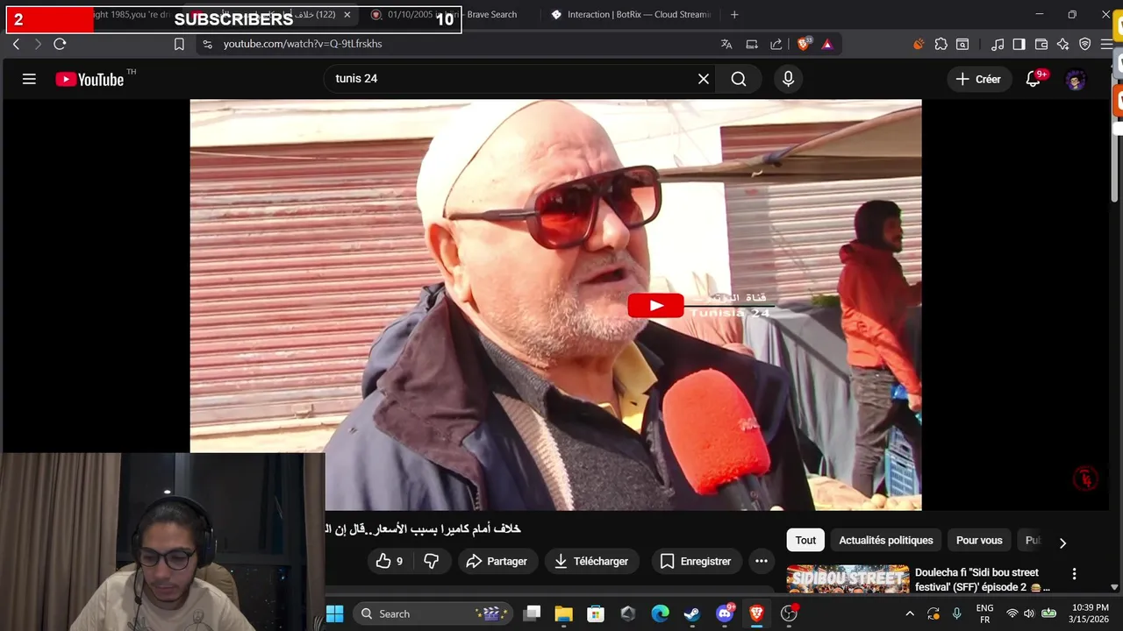
Task: Open the Doulecha fi Sidi bou street title
Action: click(x=982, y=579)
